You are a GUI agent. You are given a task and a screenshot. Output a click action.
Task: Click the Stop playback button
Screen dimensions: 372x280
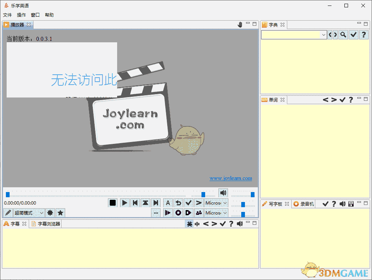pyautogui.click(x=112, y=203)
